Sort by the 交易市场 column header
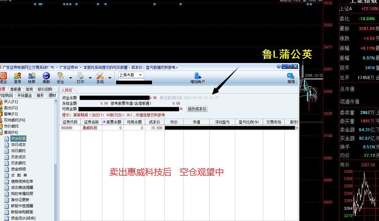This screenshot has height=221, width=379. click(274, 122)
